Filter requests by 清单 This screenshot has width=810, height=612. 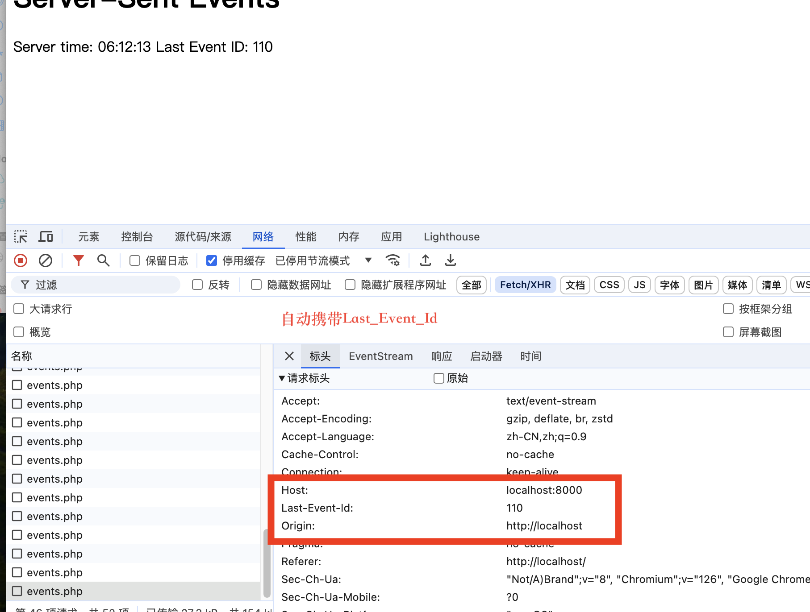[x=772, y=285]
